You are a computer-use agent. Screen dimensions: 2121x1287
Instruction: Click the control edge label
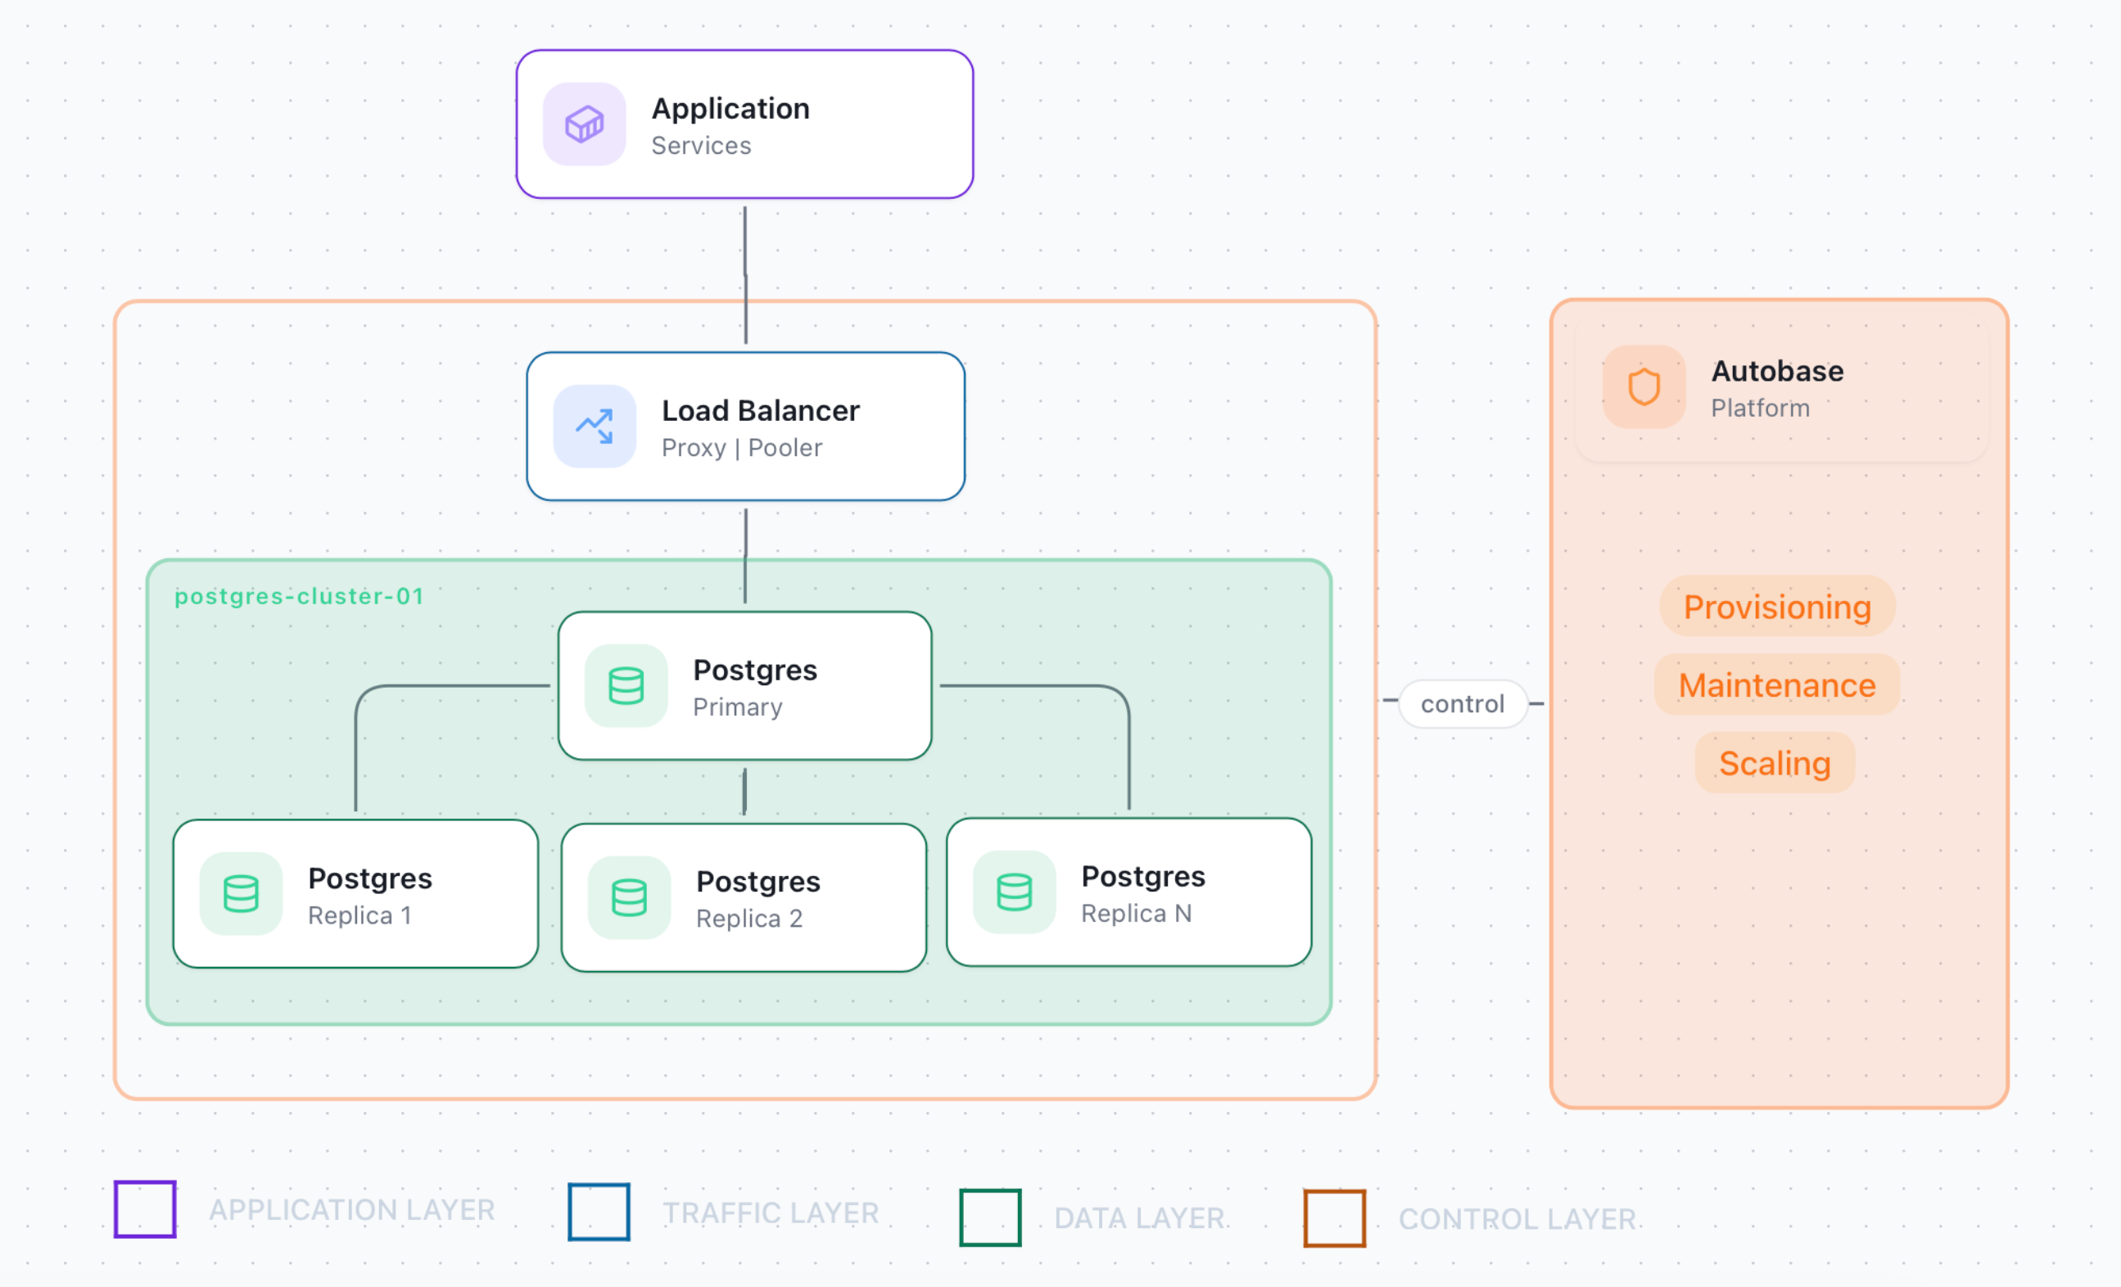point(1463,704)
